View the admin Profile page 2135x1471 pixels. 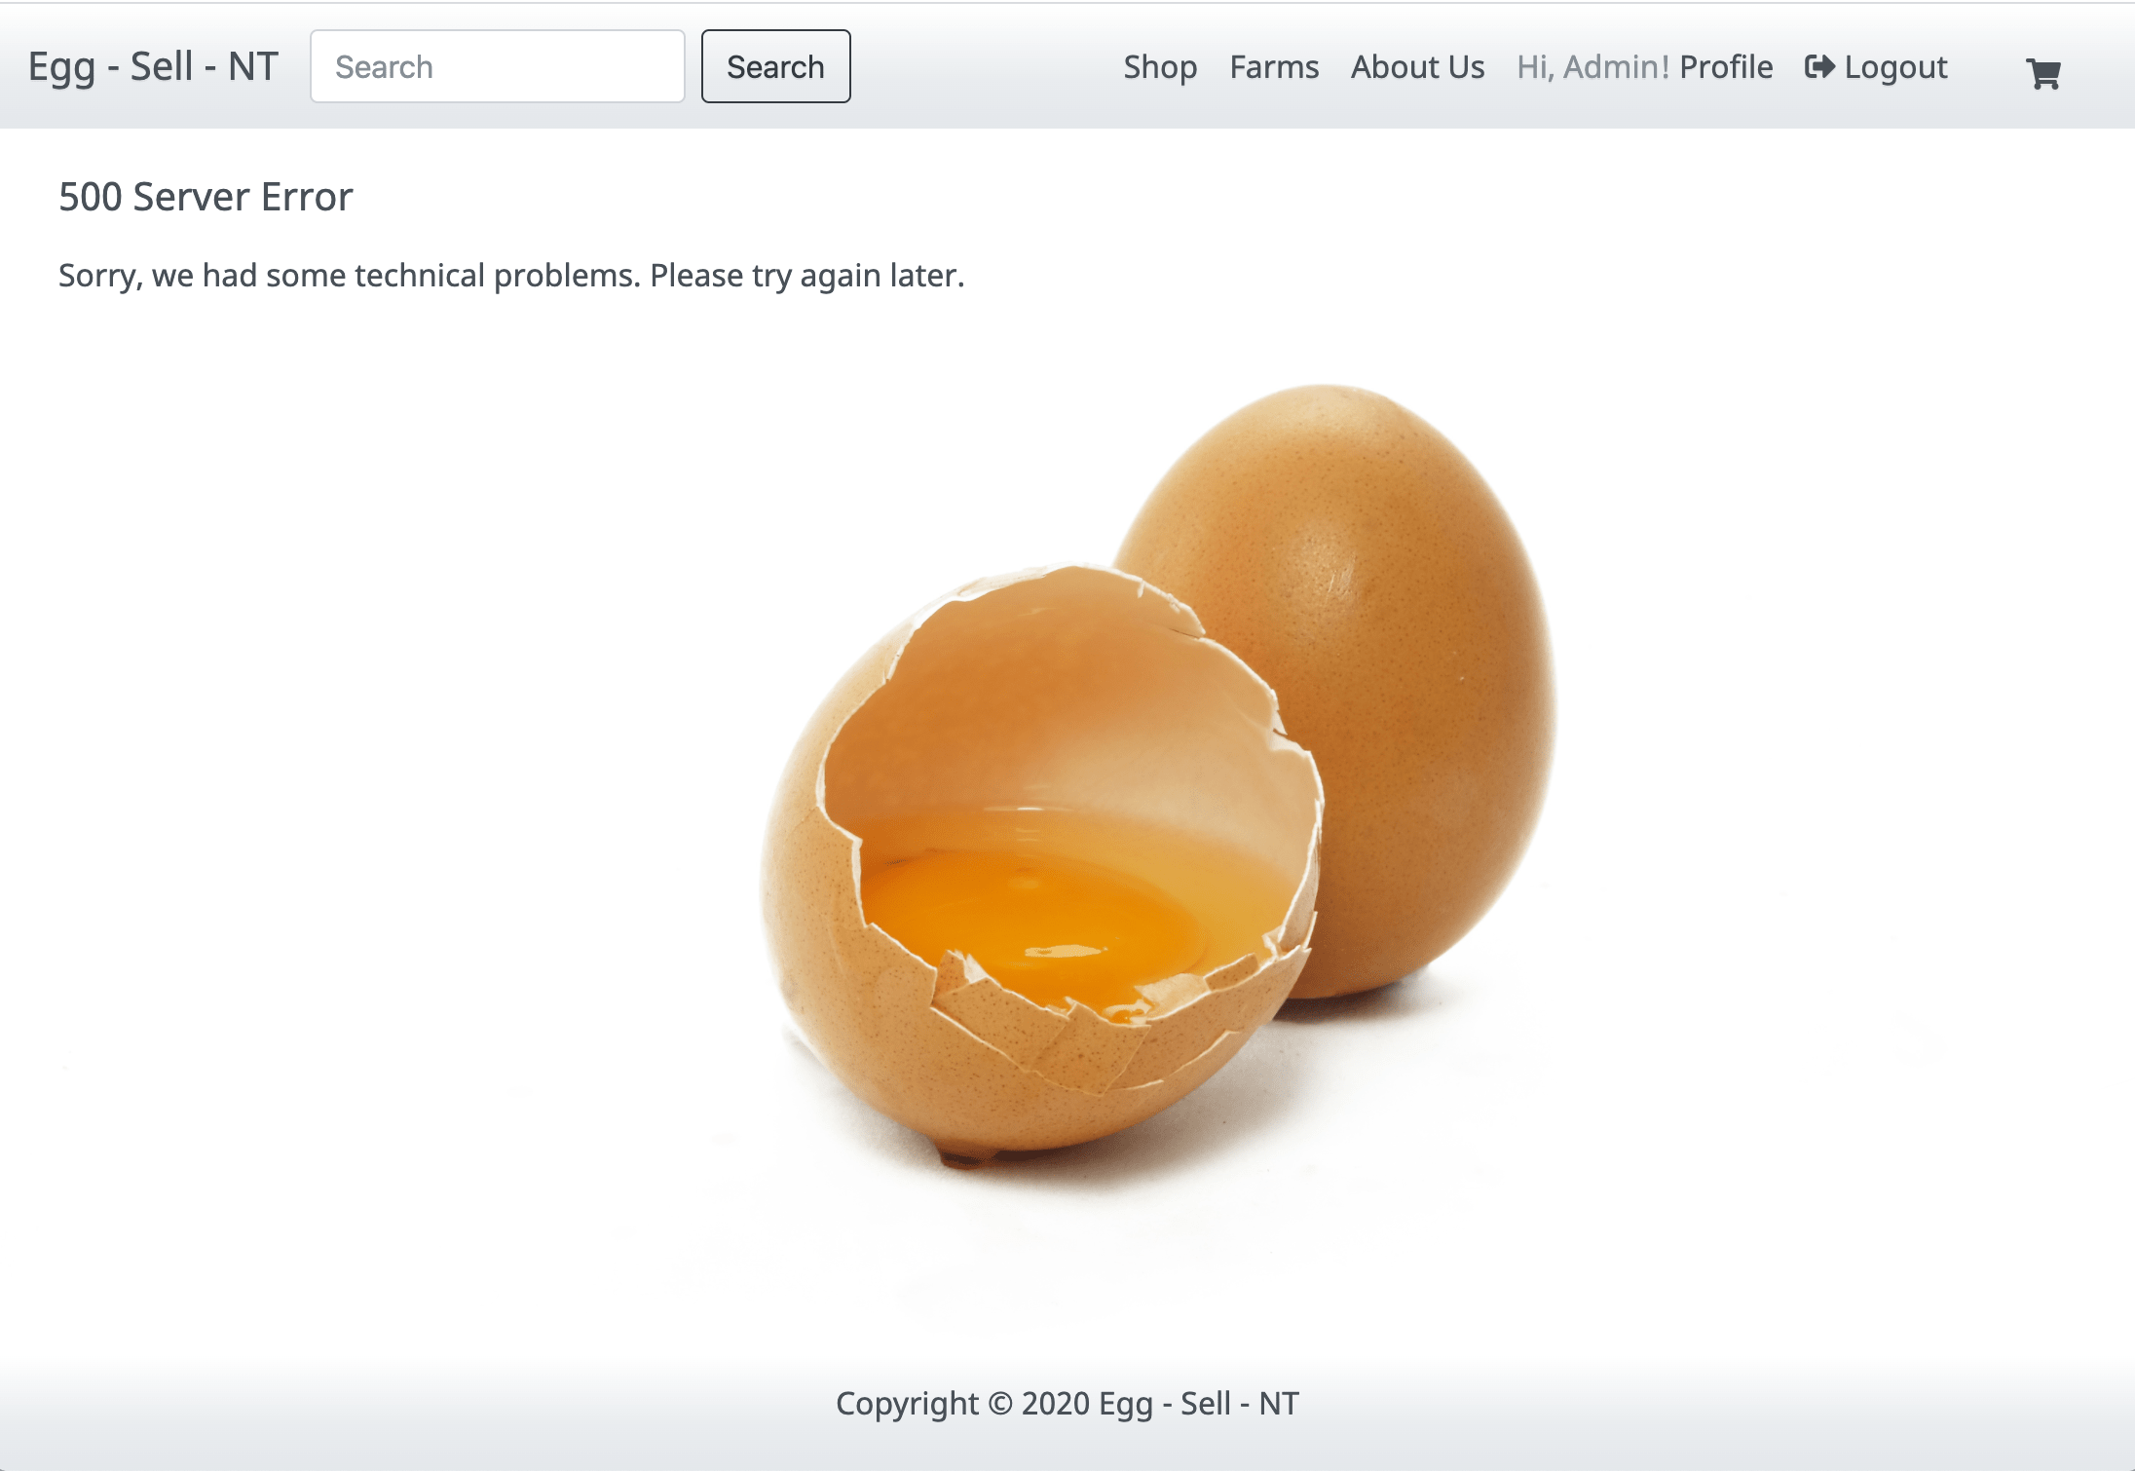click(1726, 67)
